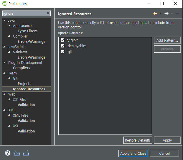Click Apply and Close button
183x160 pixels.
[133, 153]
